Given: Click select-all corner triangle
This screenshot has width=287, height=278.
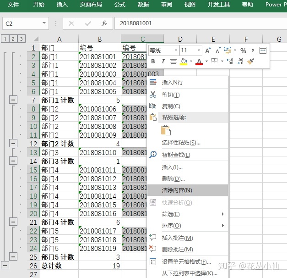Looking at the screenshot, I should pos(36,39).
